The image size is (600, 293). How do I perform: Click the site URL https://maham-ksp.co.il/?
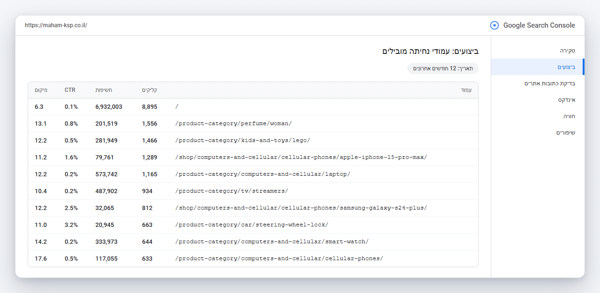pos(56,25)
